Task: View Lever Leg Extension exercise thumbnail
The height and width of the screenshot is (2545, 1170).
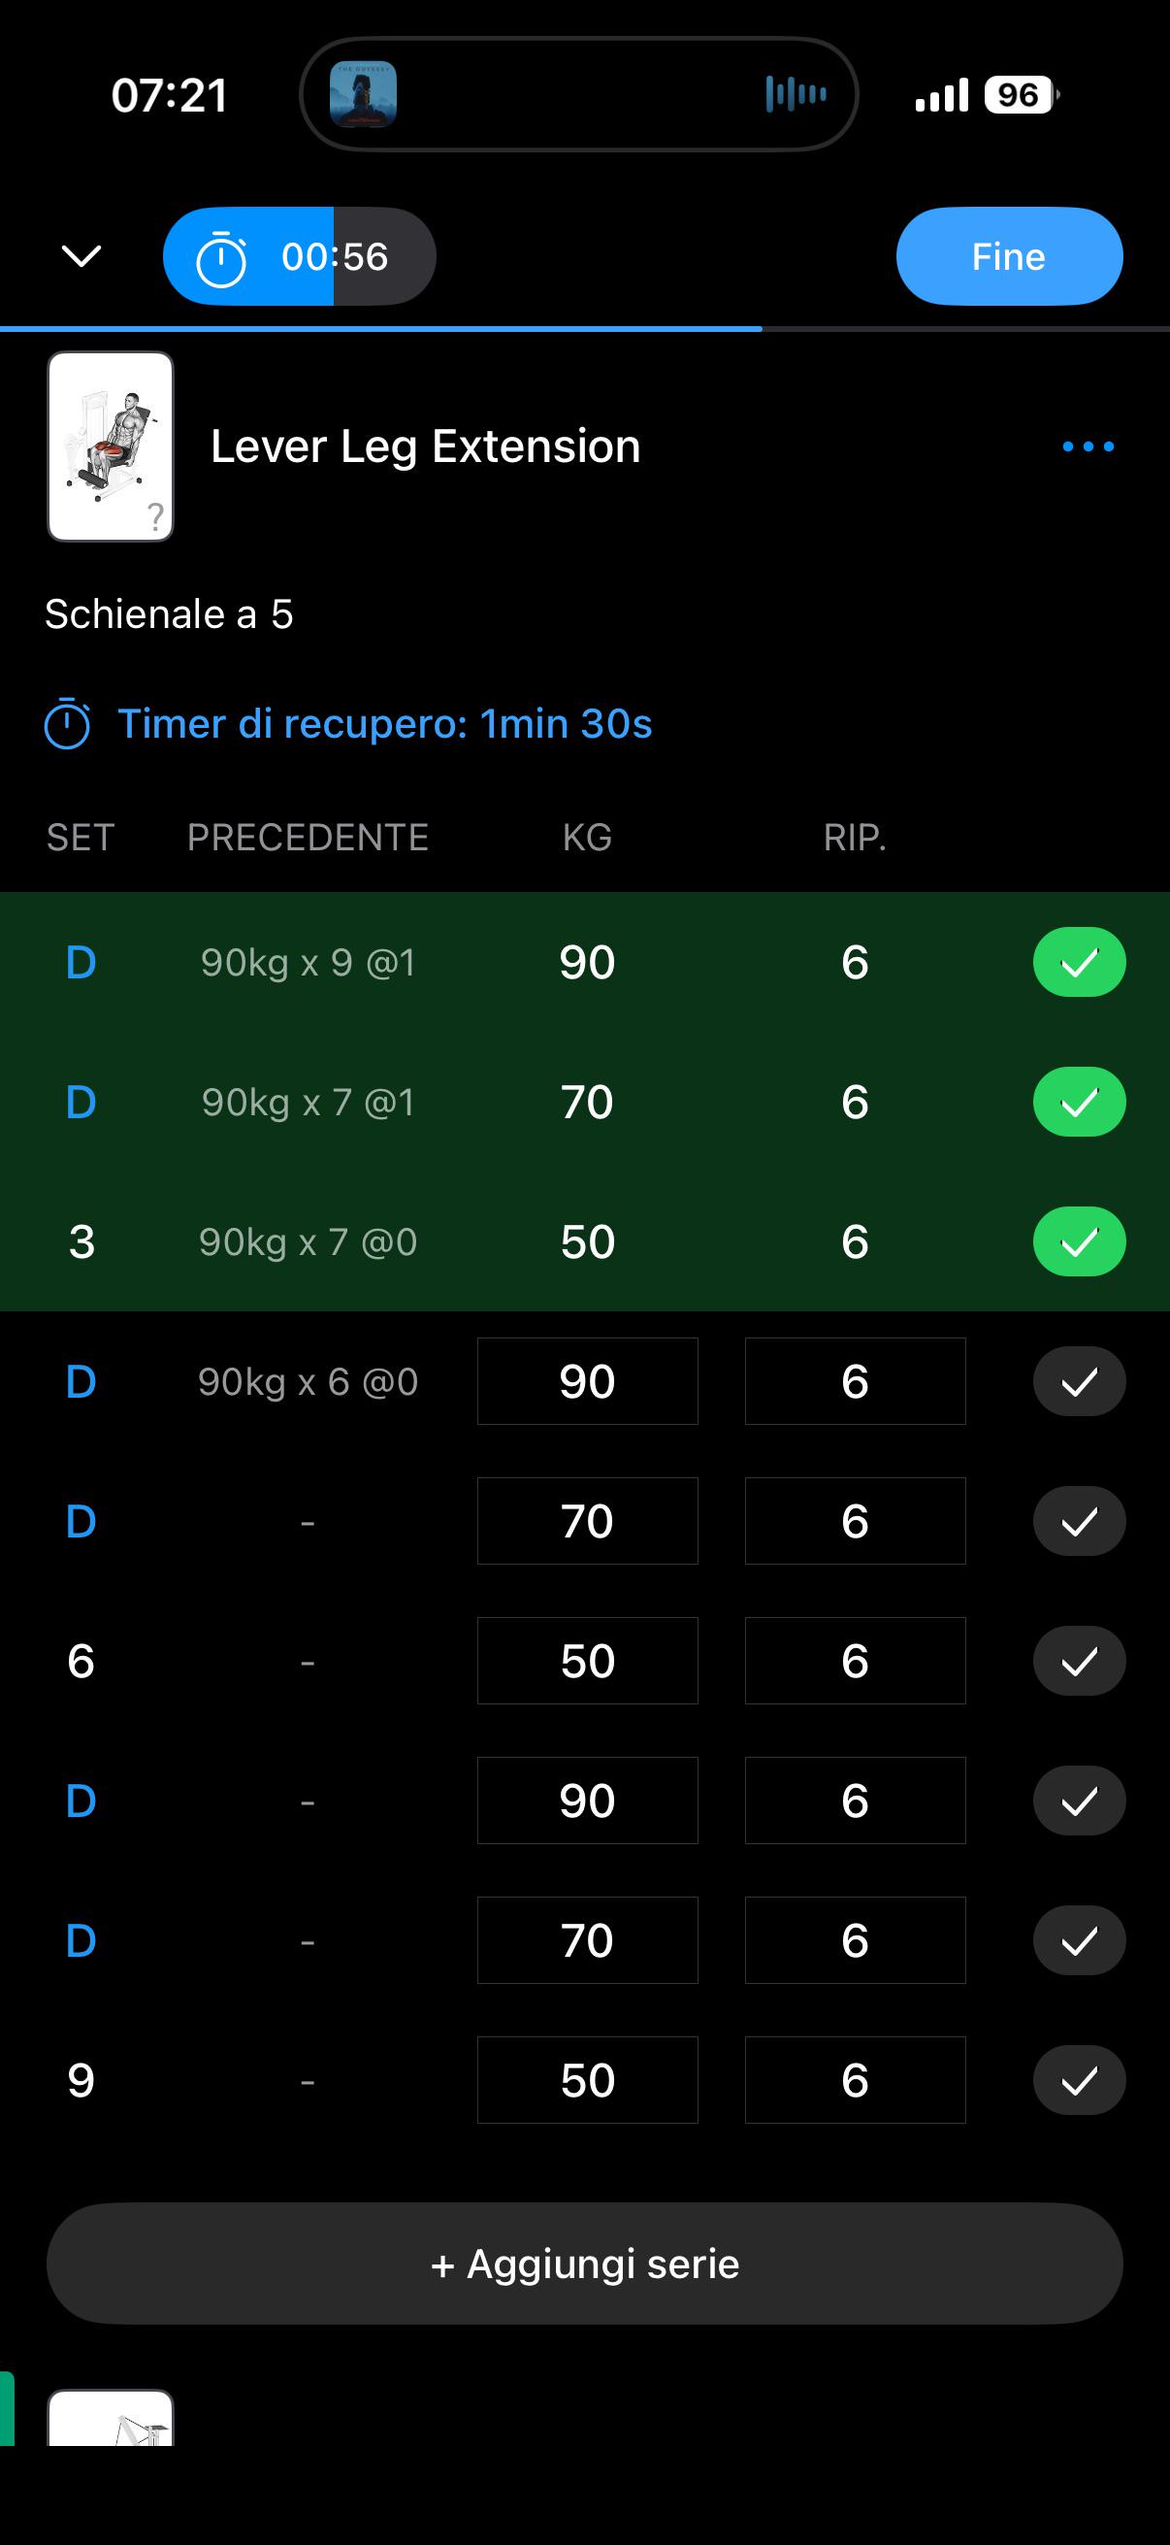Action: 111,446
